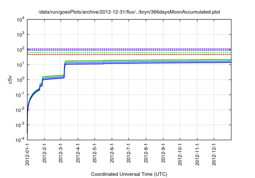Click the plot title file path text

(x=129, y=12)
